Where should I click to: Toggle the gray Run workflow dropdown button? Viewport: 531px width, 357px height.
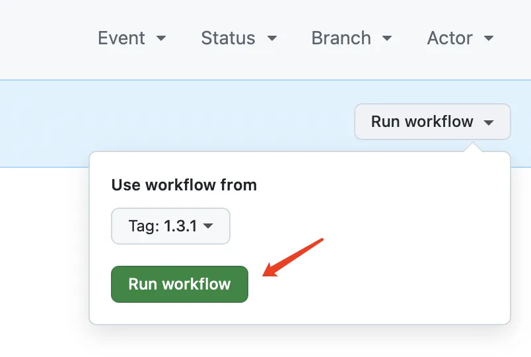point(432,122)
